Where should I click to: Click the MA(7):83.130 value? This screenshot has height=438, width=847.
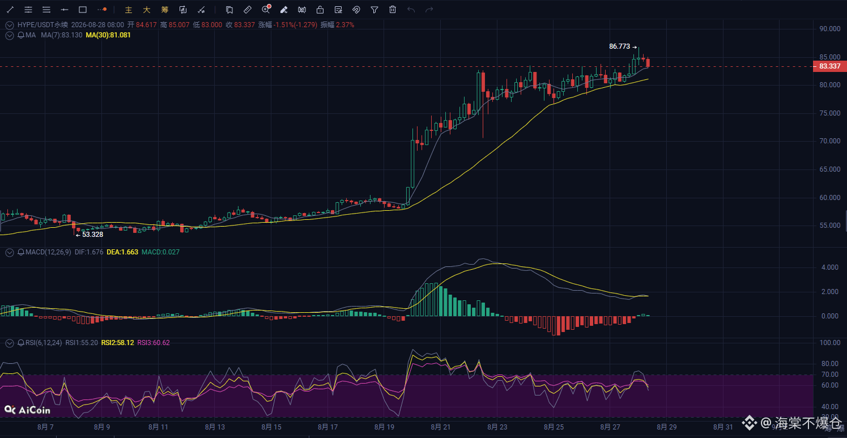tap(62, 35)
